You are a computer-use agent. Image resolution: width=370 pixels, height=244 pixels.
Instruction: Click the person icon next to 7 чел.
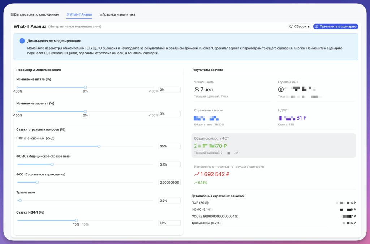pyautogui.click(x=197, y=89)
